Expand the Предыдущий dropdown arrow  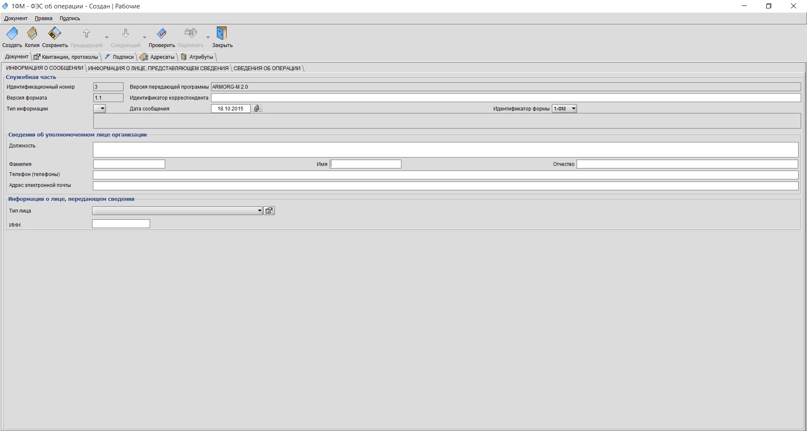coord(107,37)
